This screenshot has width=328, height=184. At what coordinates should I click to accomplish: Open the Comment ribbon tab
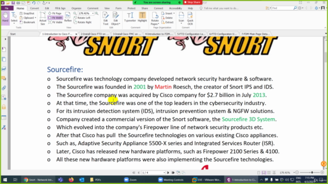[x=93, y=8]
